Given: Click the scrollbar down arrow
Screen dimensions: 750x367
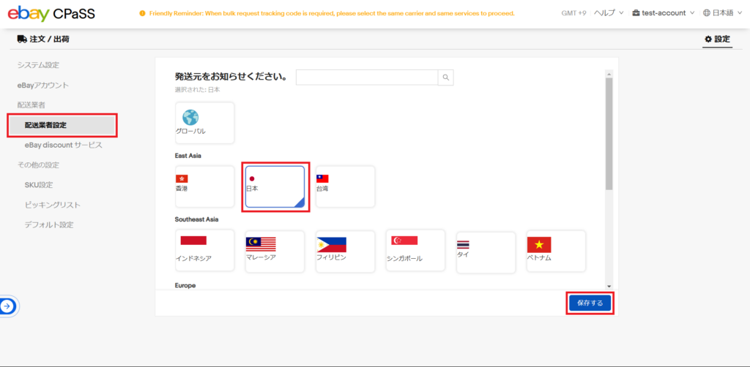Looking at the screenshot, I should tap(609, 286).
